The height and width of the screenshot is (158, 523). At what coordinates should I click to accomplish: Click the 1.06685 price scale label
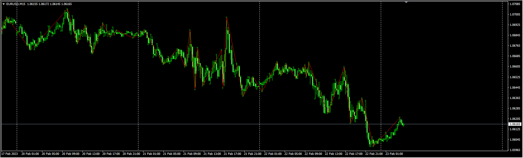click(x=515, y=56)
